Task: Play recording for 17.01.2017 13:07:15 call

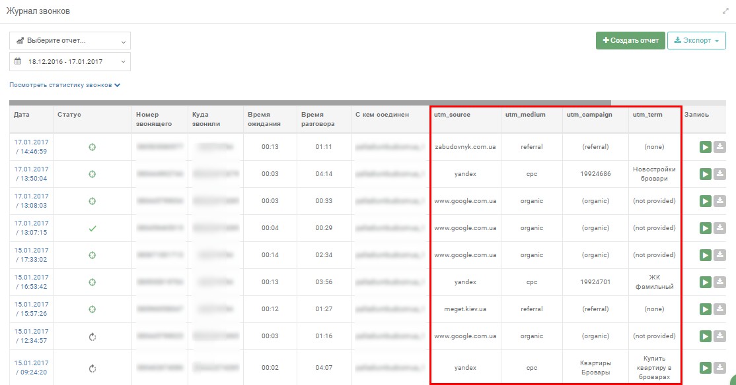Action: coord(705,228)
